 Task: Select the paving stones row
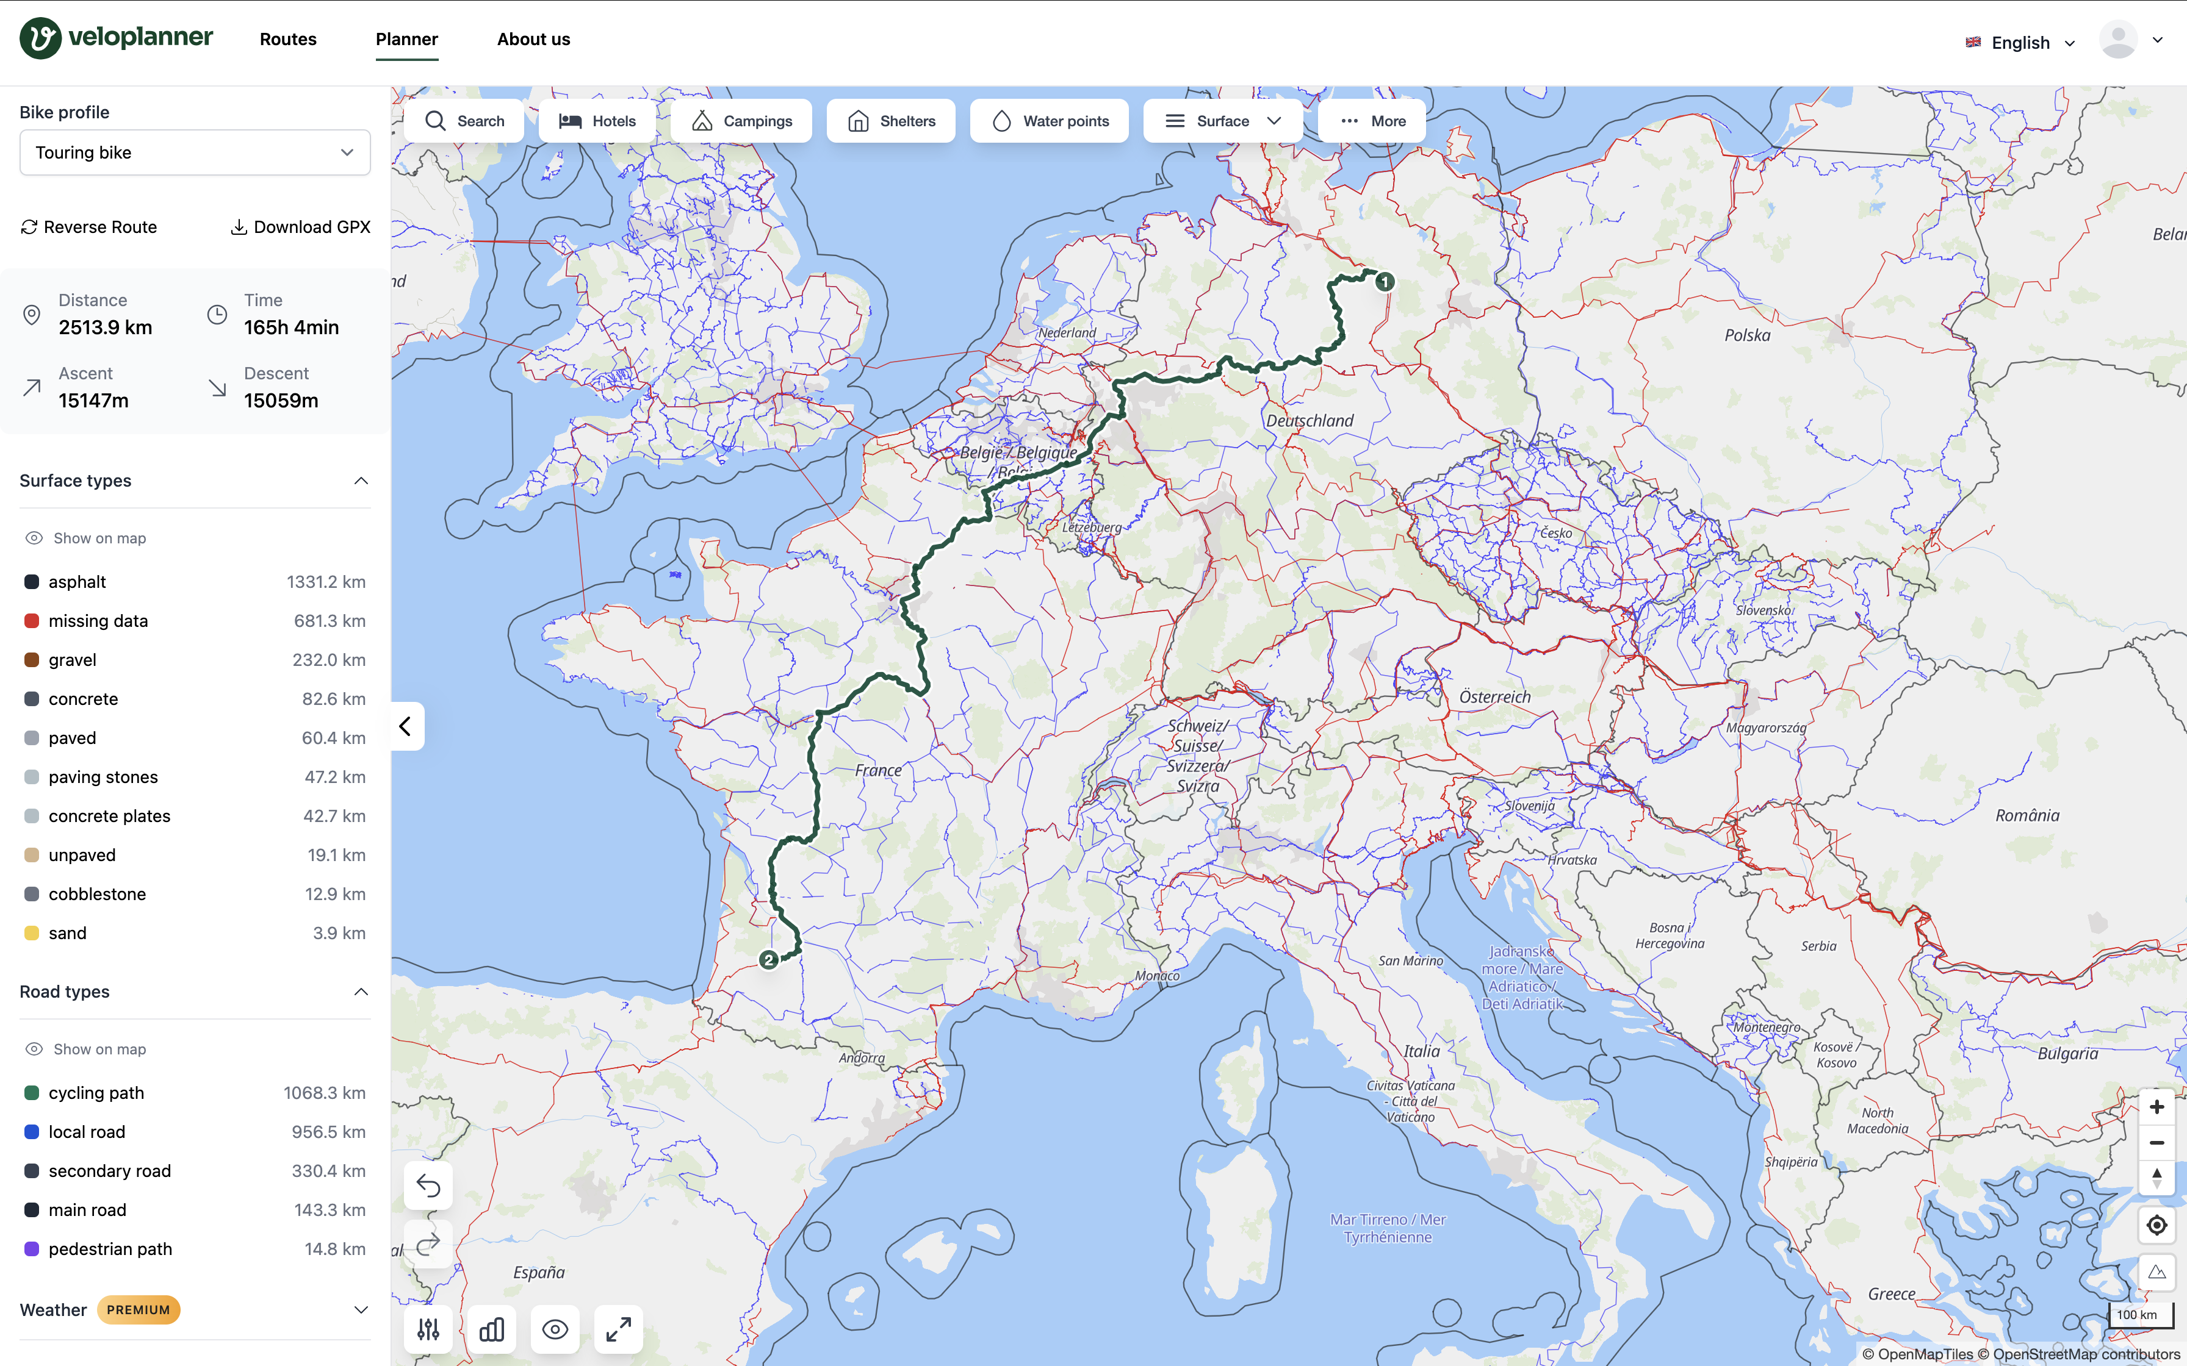(195, 777)
